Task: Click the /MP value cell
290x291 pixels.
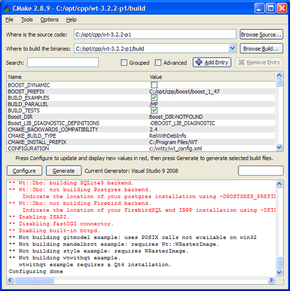Action: tap(153, 104)
